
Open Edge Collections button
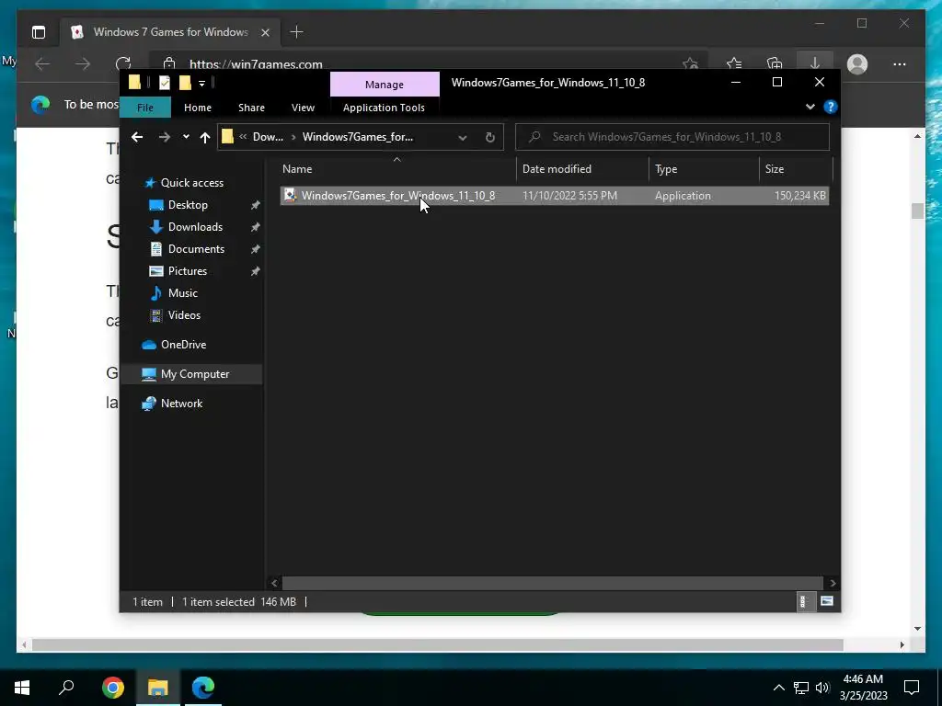(775, 63)
